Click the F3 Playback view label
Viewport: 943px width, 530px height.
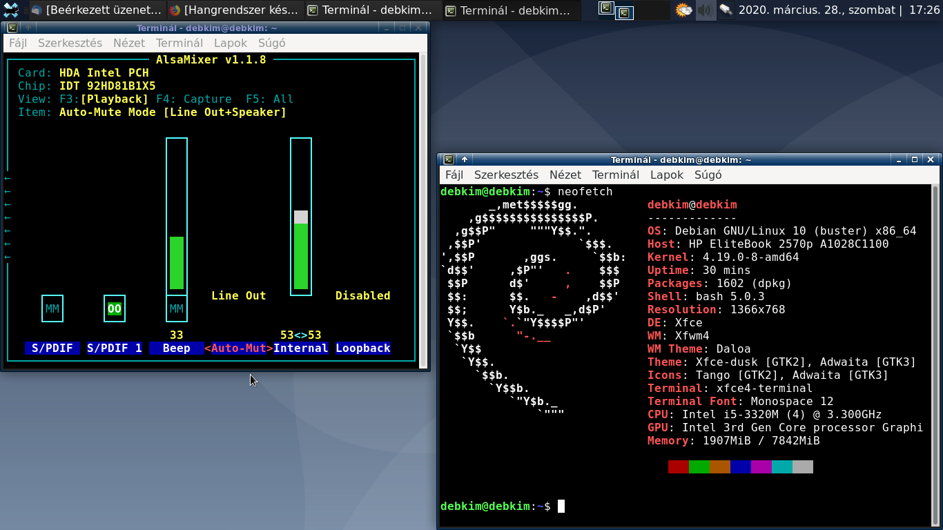(x=104, y=99)
